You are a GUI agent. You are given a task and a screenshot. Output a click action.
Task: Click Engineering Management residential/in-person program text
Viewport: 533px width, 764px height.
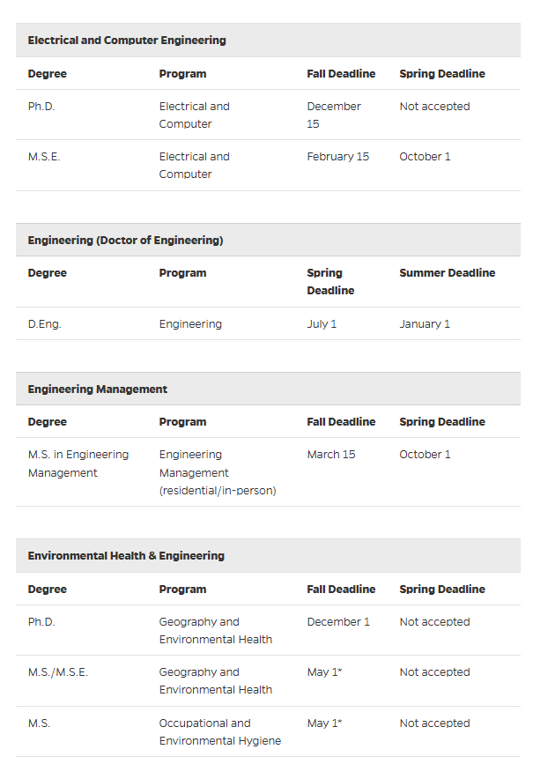217,472
